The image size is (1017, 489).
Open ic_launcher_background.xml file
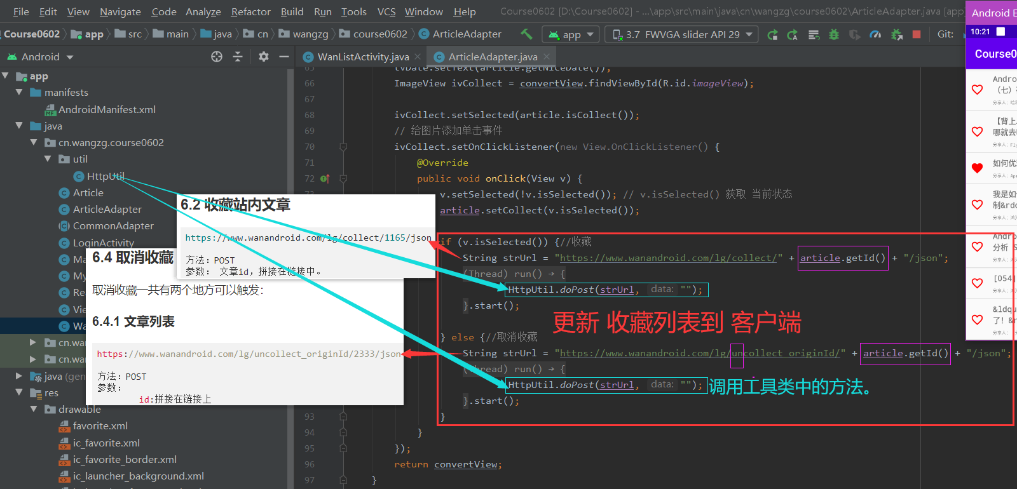pyautogui.click(x=138, y=476)
